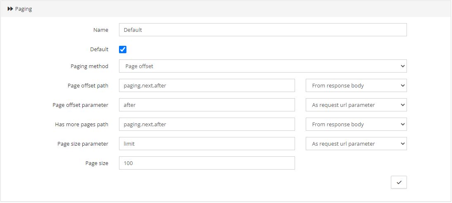Click the Default checkbox label
The width and height of the screenshot is (452, 203).
(99, 49)
